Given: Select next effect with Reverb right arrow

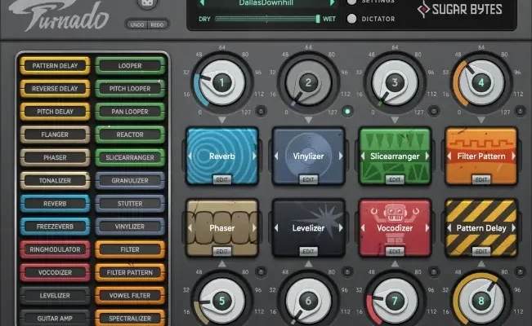Looking at the screenshot, I should (253, 156).
